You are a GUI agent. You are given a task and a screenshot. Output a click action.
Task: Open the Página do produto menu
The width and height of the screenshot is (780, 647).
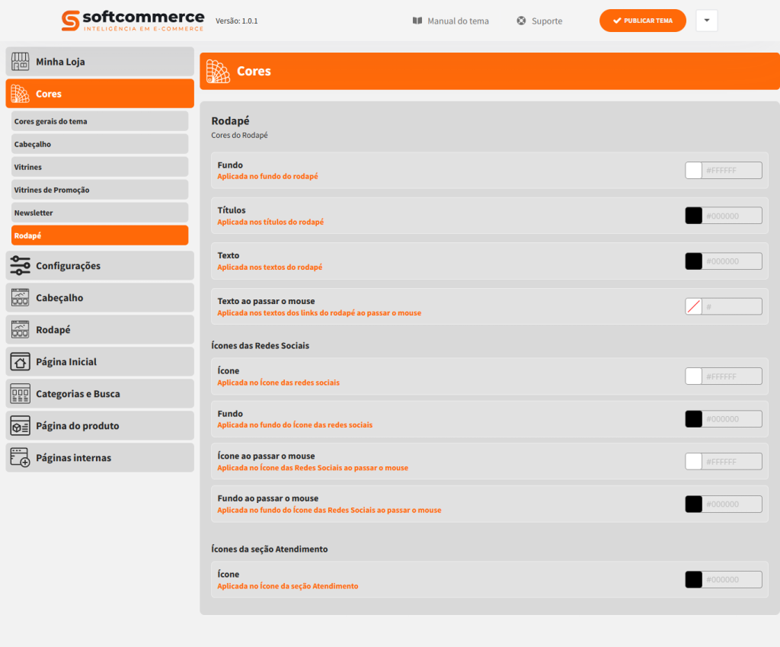tap(100, 425)
